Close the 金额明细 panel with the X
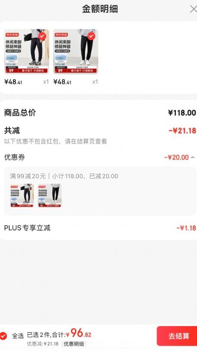 [193, 9]
